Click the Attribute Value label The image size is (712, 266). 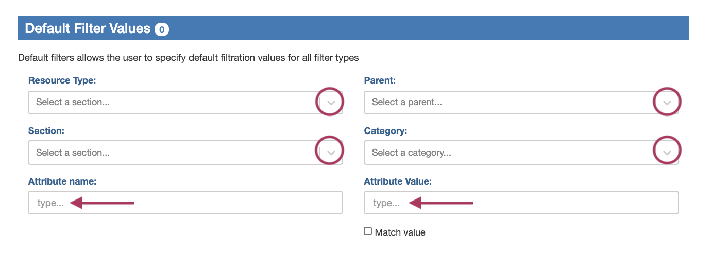coord(398,181)
